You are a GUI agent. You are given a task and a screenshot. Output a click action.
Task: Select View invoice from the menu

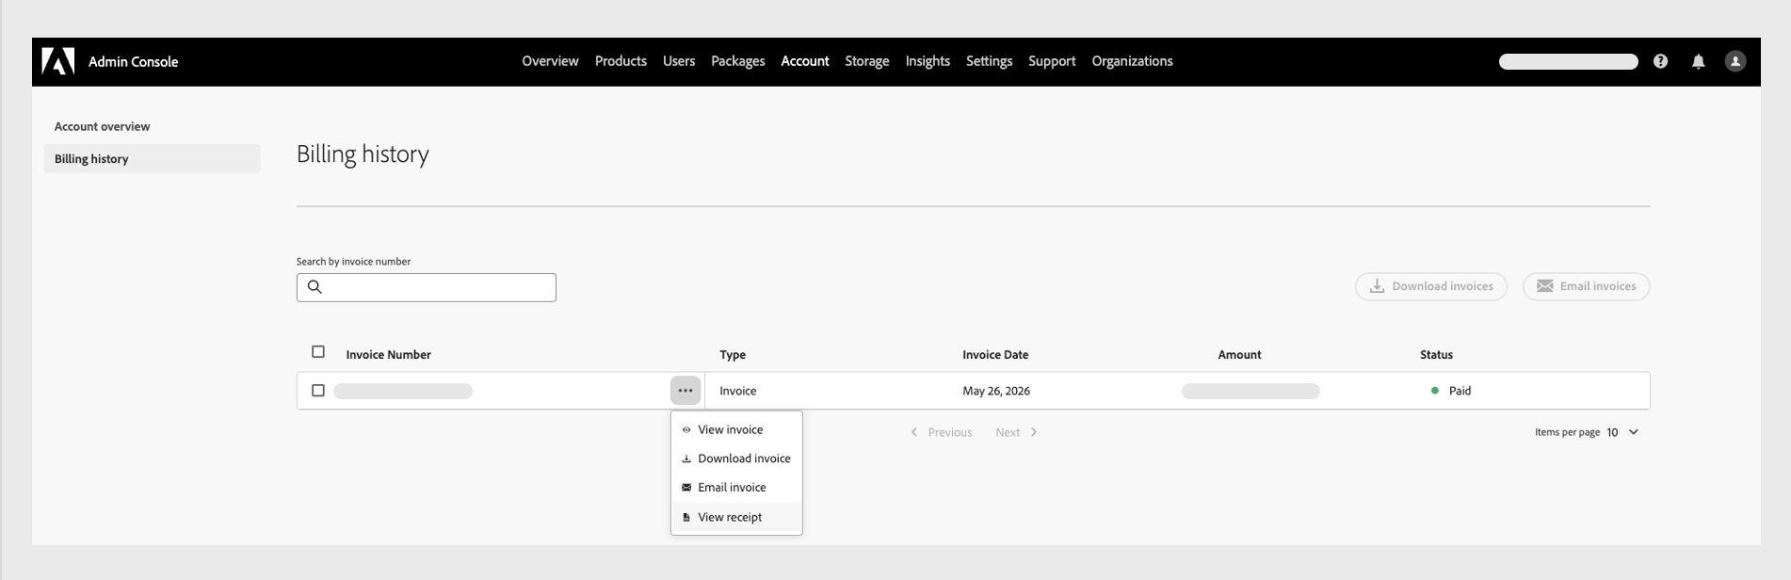pos(736,430)
